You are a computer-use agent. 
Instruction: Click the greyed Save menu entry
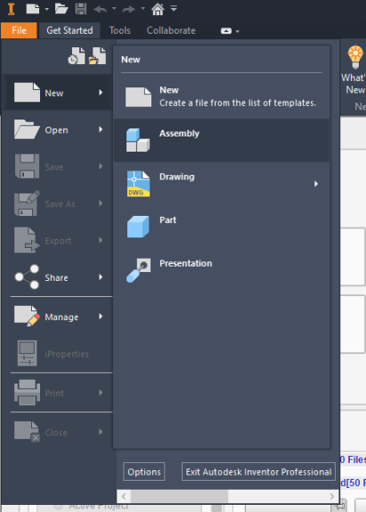coord(58,167)
